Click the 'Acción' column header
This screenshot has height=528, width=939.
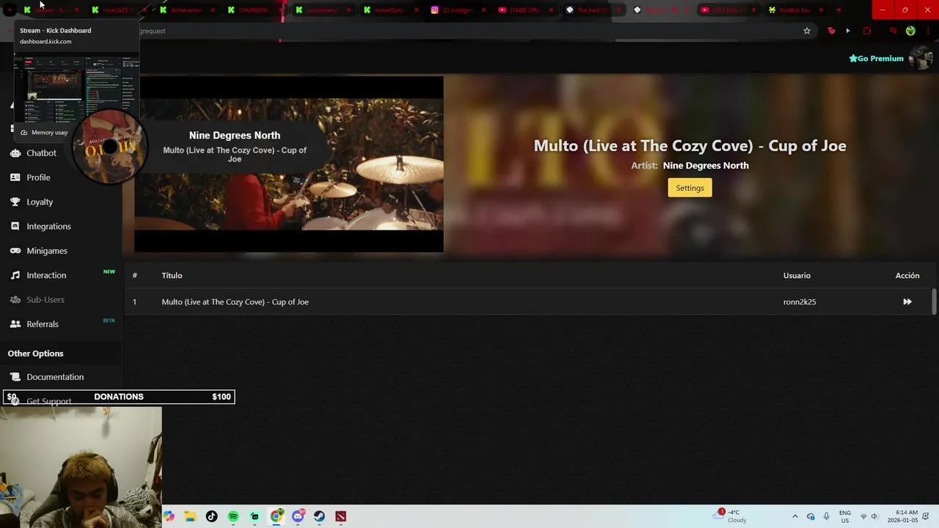[907, 275]
